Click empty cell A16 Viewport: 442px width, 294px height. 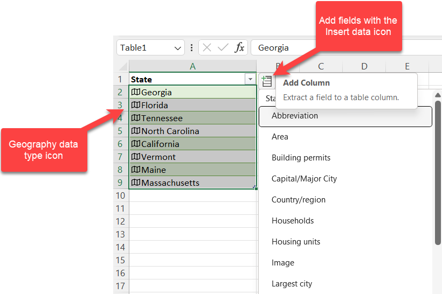pos(193,273)
